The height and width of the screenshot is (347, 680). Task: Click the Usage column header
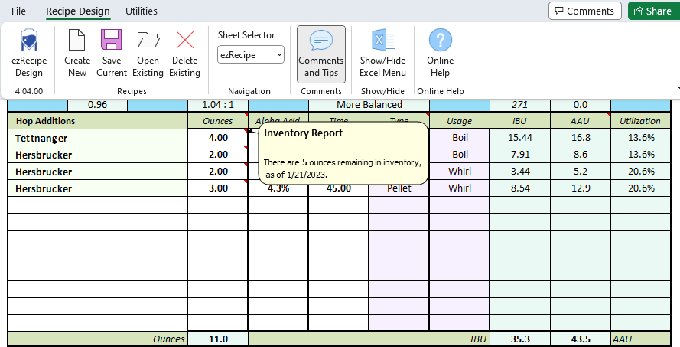(x=459, y=121)
